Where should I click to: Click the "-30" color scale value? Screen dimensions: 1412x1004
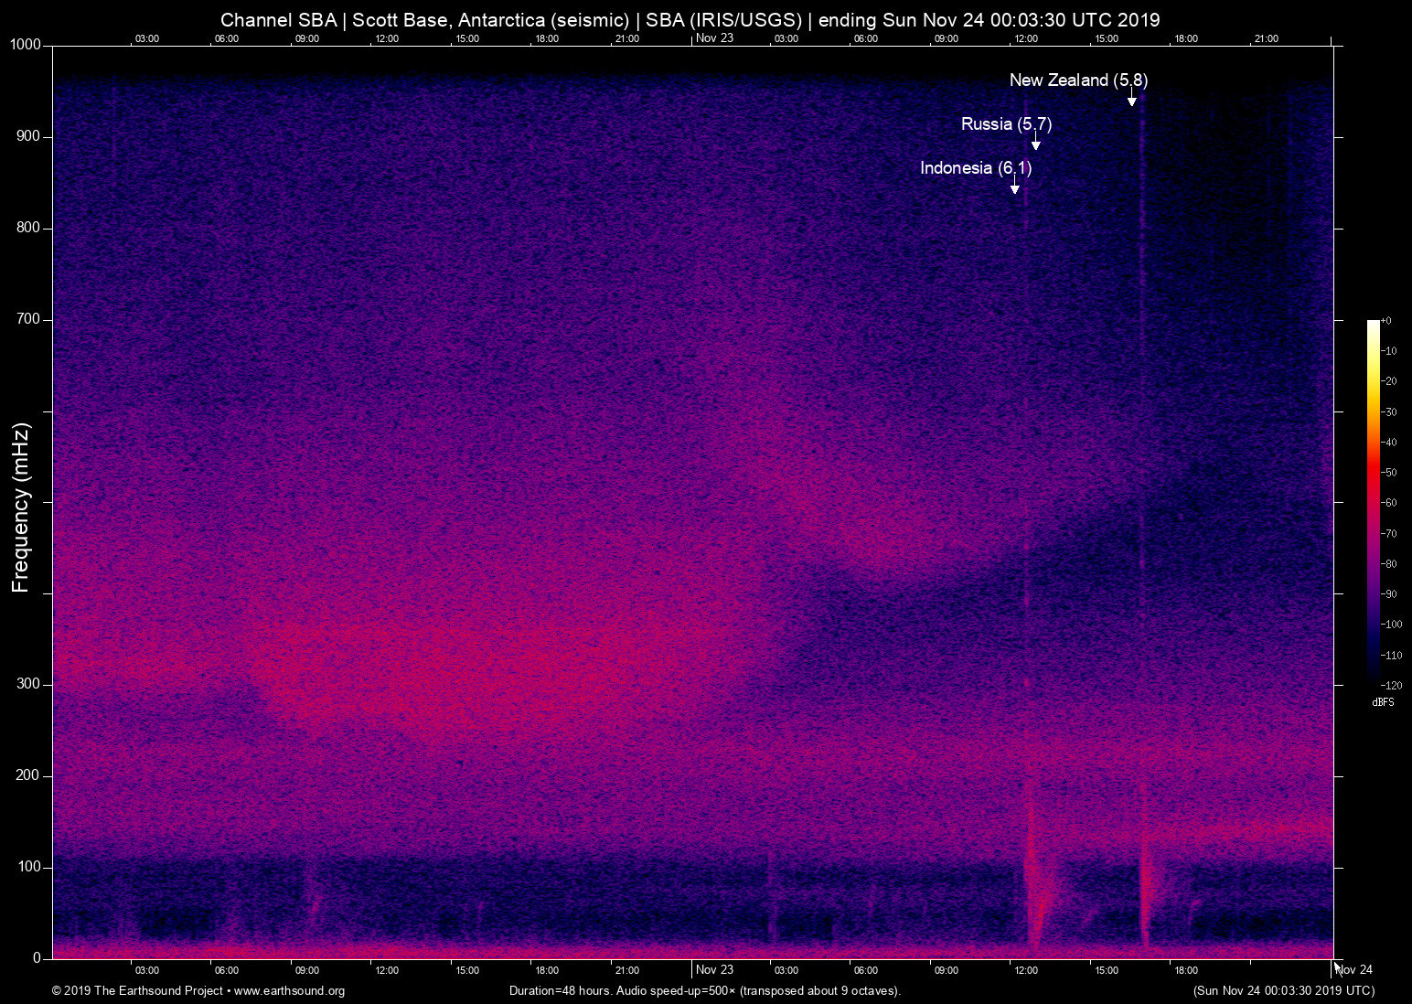pos(1389,412)
